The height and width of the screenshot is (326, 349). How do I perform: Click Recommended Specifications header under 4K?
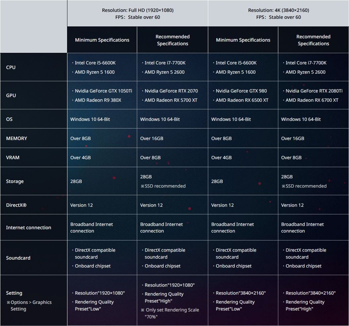coord(313,40)
